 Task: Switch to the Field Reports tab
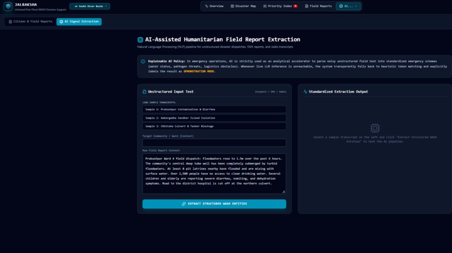318,6
